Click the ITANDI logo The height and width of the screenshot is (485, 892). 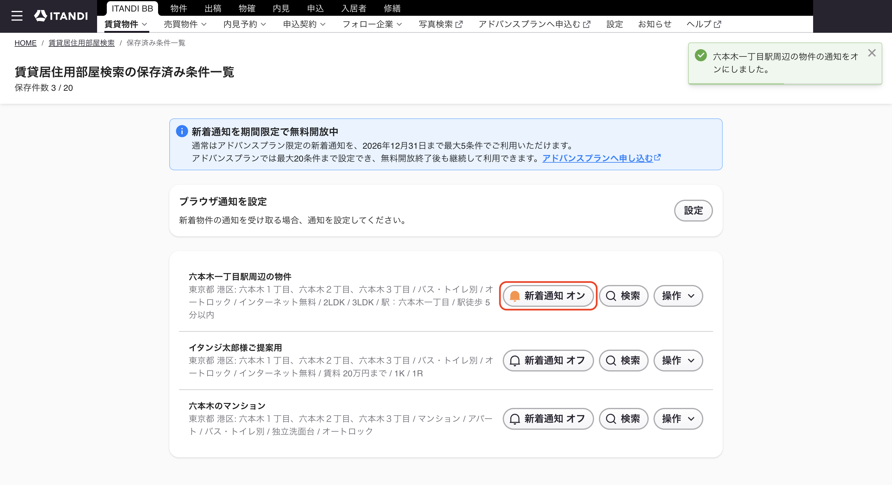61,16
